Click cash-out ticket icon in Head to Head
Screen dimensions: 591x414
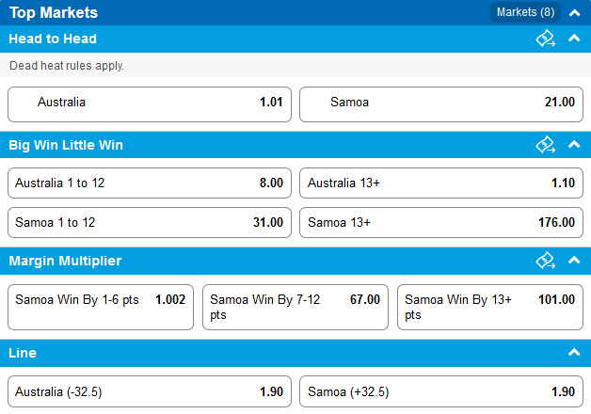tap(546, 39)
